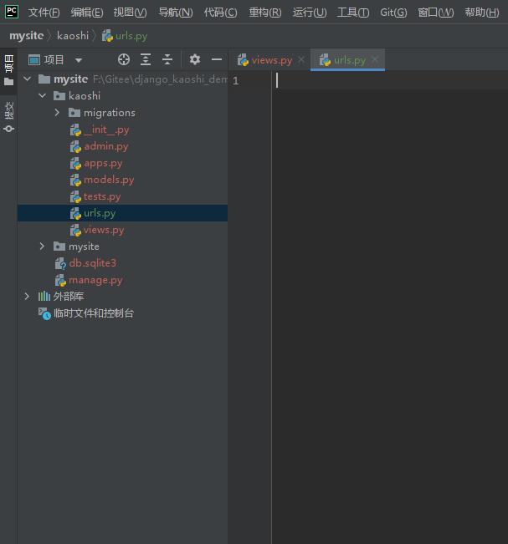Image resolution: width=508 pixels, height=544 pixels.
Task: Select models.py in project tree
Action: click(123, 180)
